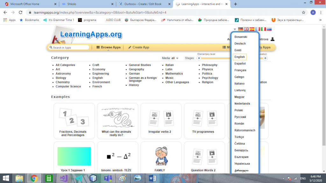326x183 pixels.
Task: Open the JUDO CLUB bookmark
Action: (113, 20)
